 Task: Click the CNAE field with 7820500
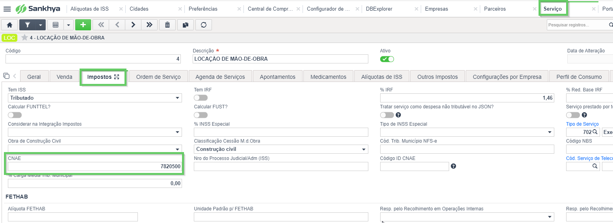click(x=95, y=166)
